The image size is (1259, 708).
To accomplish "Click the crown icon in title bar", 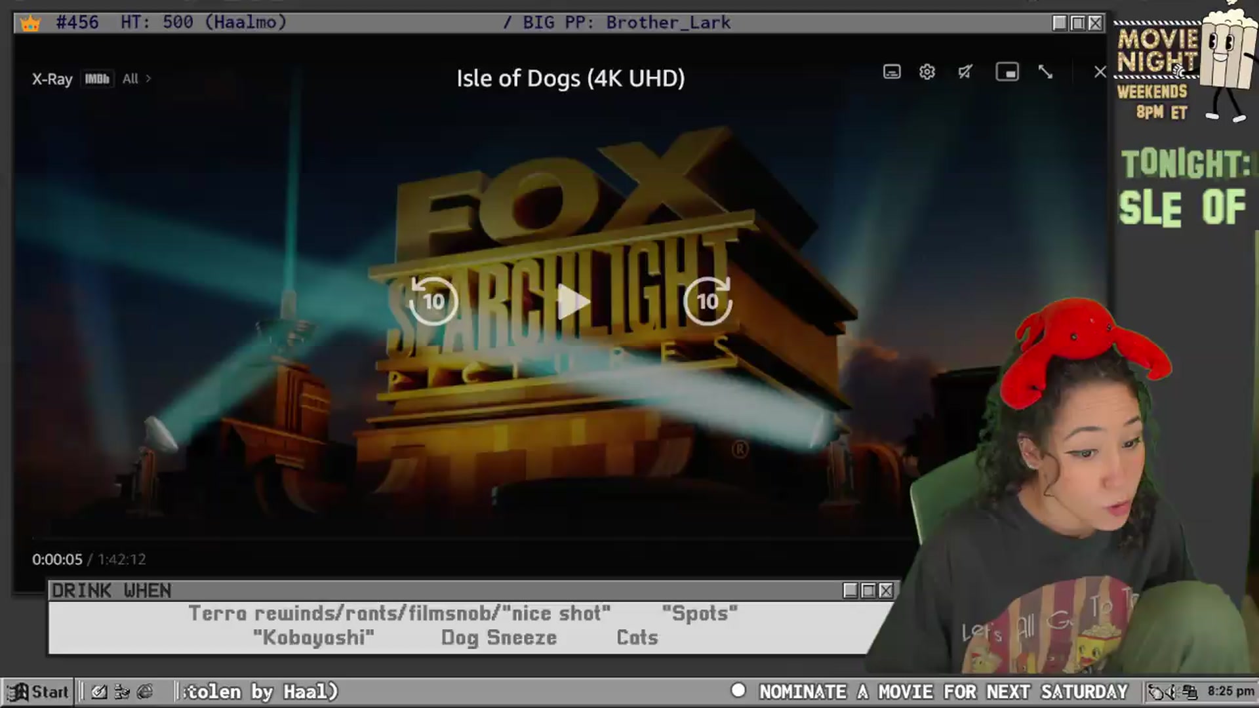I will coord(30,24).
